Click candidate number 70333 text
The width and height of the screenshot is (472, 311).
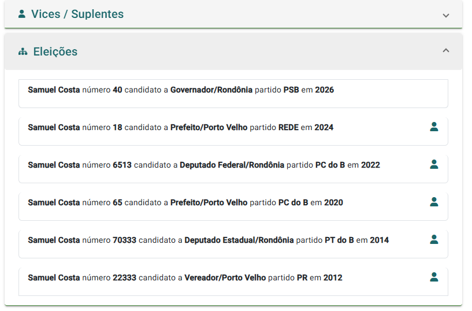tap(124, 240)
